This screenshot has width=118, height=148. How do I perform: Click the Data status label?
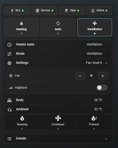click(x=73, y=10)
